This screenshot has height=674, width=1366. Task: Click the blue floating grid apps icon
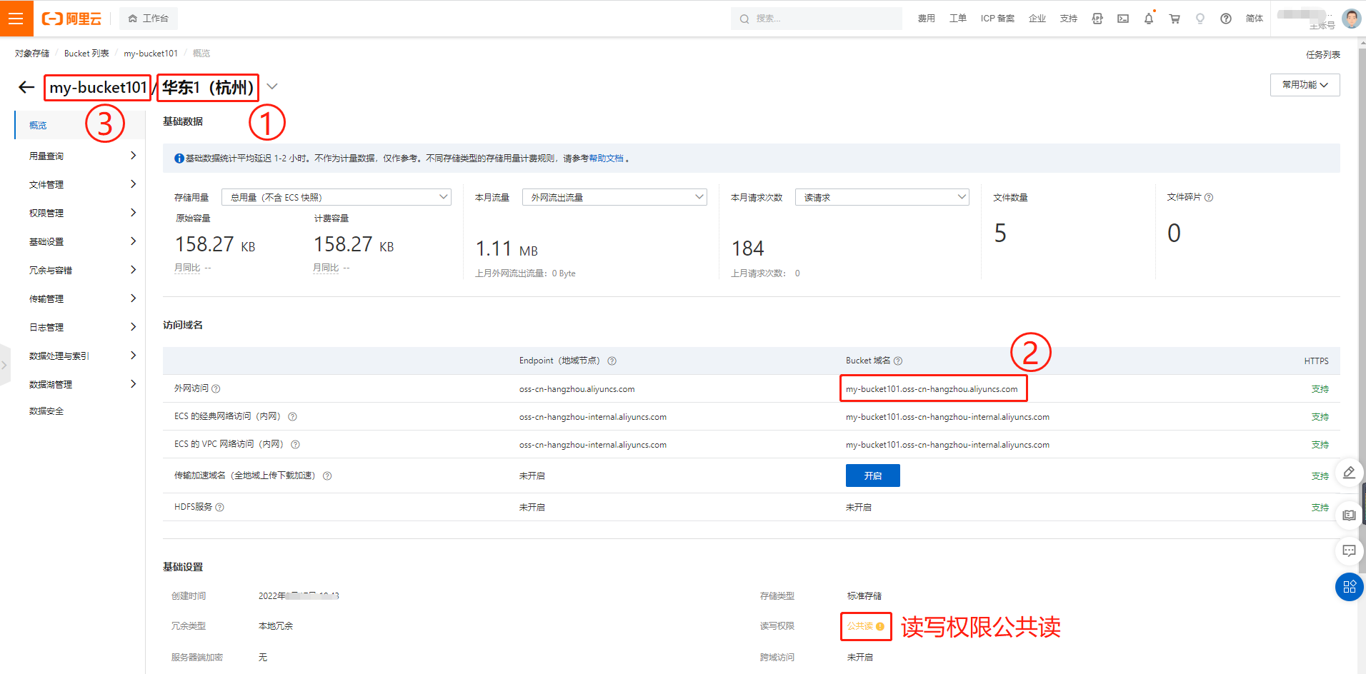coord(1349,587)
